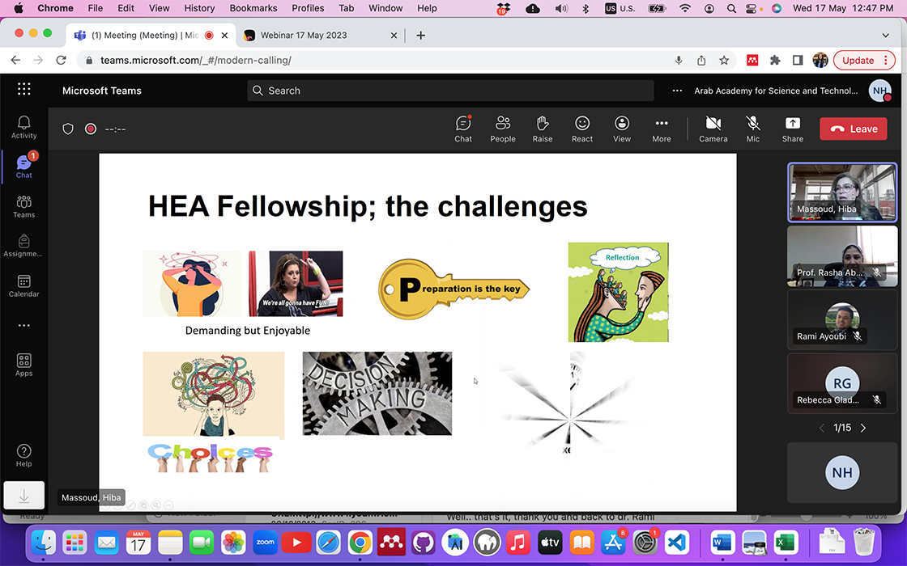Open the React emoji options
The image size is (907, 566).
[x=582, y=129]
